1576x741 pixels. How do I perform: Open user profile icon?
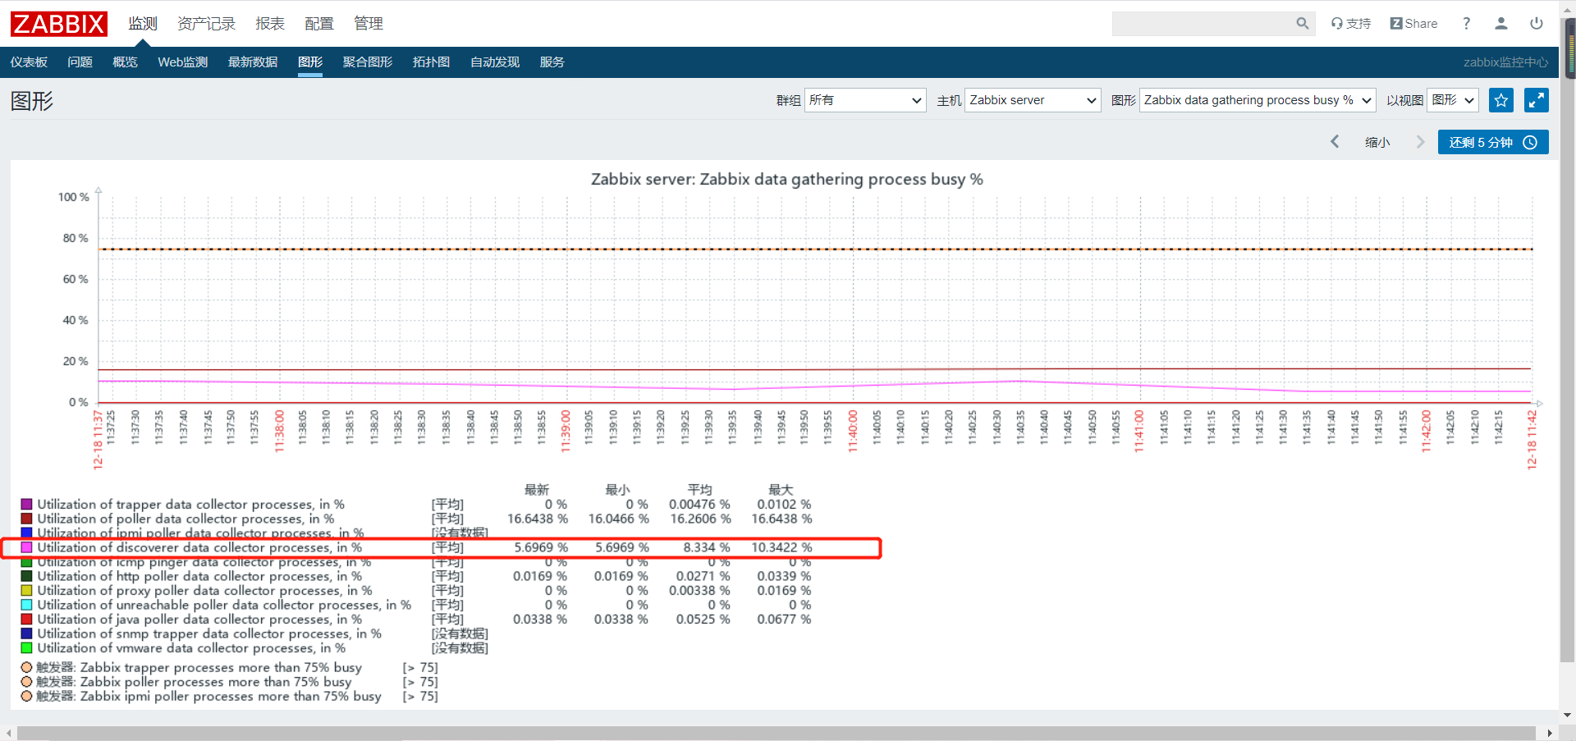pyautogui.click(x=1501, y=24)
